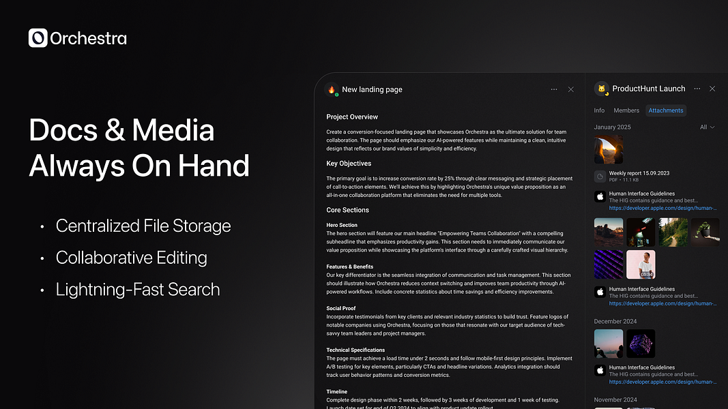The image size is (728, 409).
Task: Click the Technical Specifications subheading
Action: point(355,350)
